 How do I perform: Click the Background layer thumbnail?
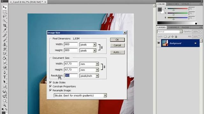pos(165,43)
